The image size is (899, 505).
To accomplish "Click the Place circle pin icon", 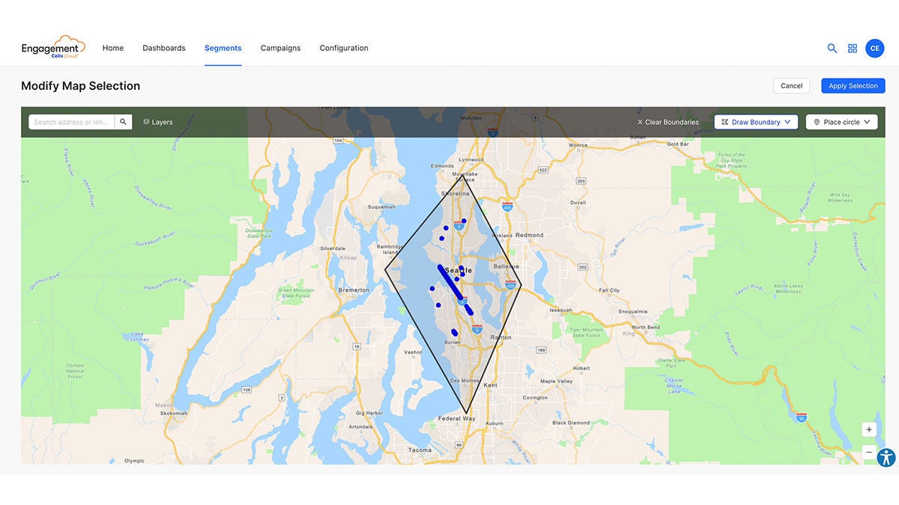I will click(817, 121).
